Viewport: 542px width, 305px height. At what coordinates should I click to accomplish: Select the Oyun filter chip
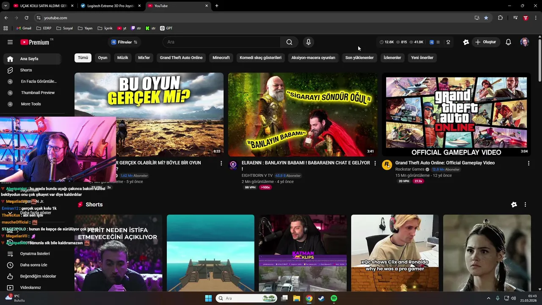click(x=103, y=58)
